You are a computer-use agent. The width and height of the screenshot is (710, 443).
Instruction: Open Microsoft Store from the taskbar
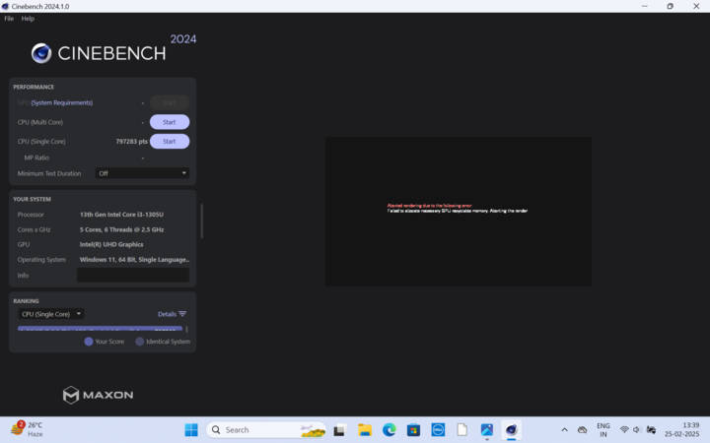point(413,430)
